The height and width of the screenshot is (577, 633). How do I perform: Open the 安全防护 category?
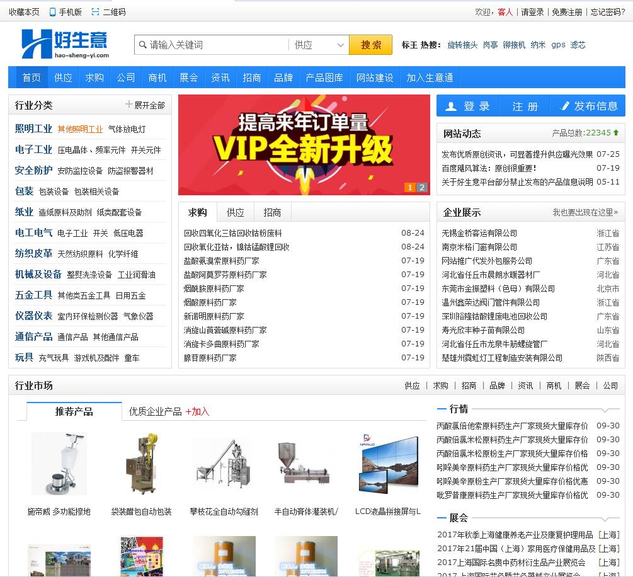tap(33, 171)
